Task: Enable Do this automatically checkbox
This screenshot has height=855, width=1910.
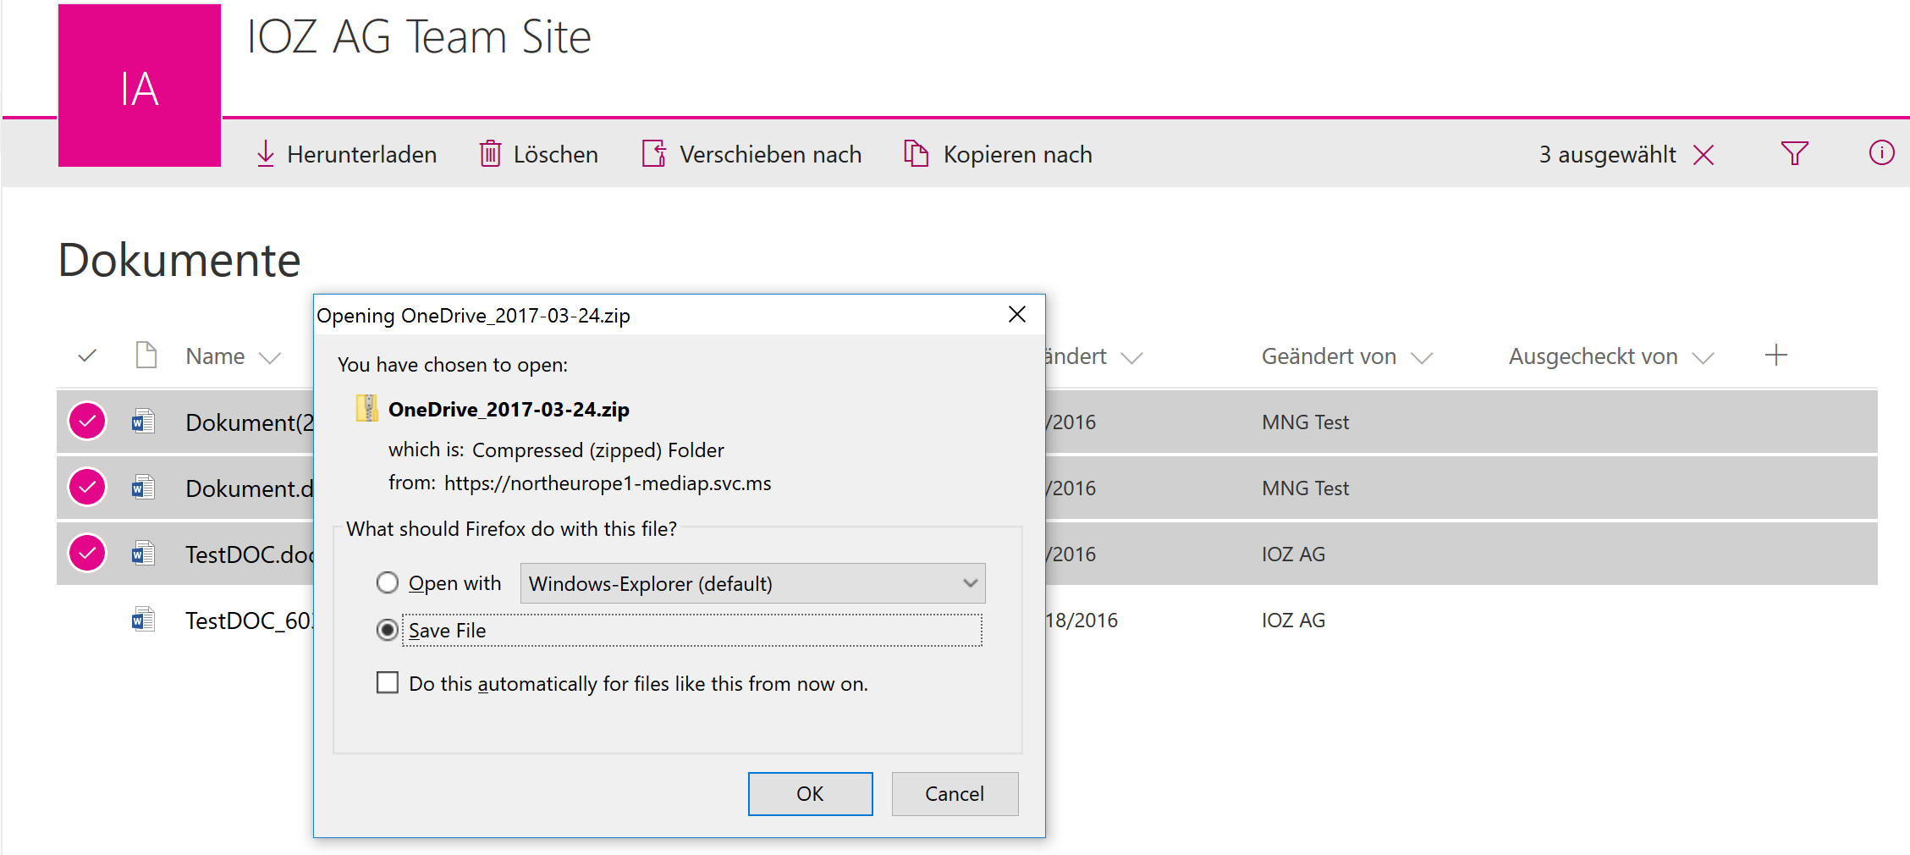Action: tap(388, 682)
